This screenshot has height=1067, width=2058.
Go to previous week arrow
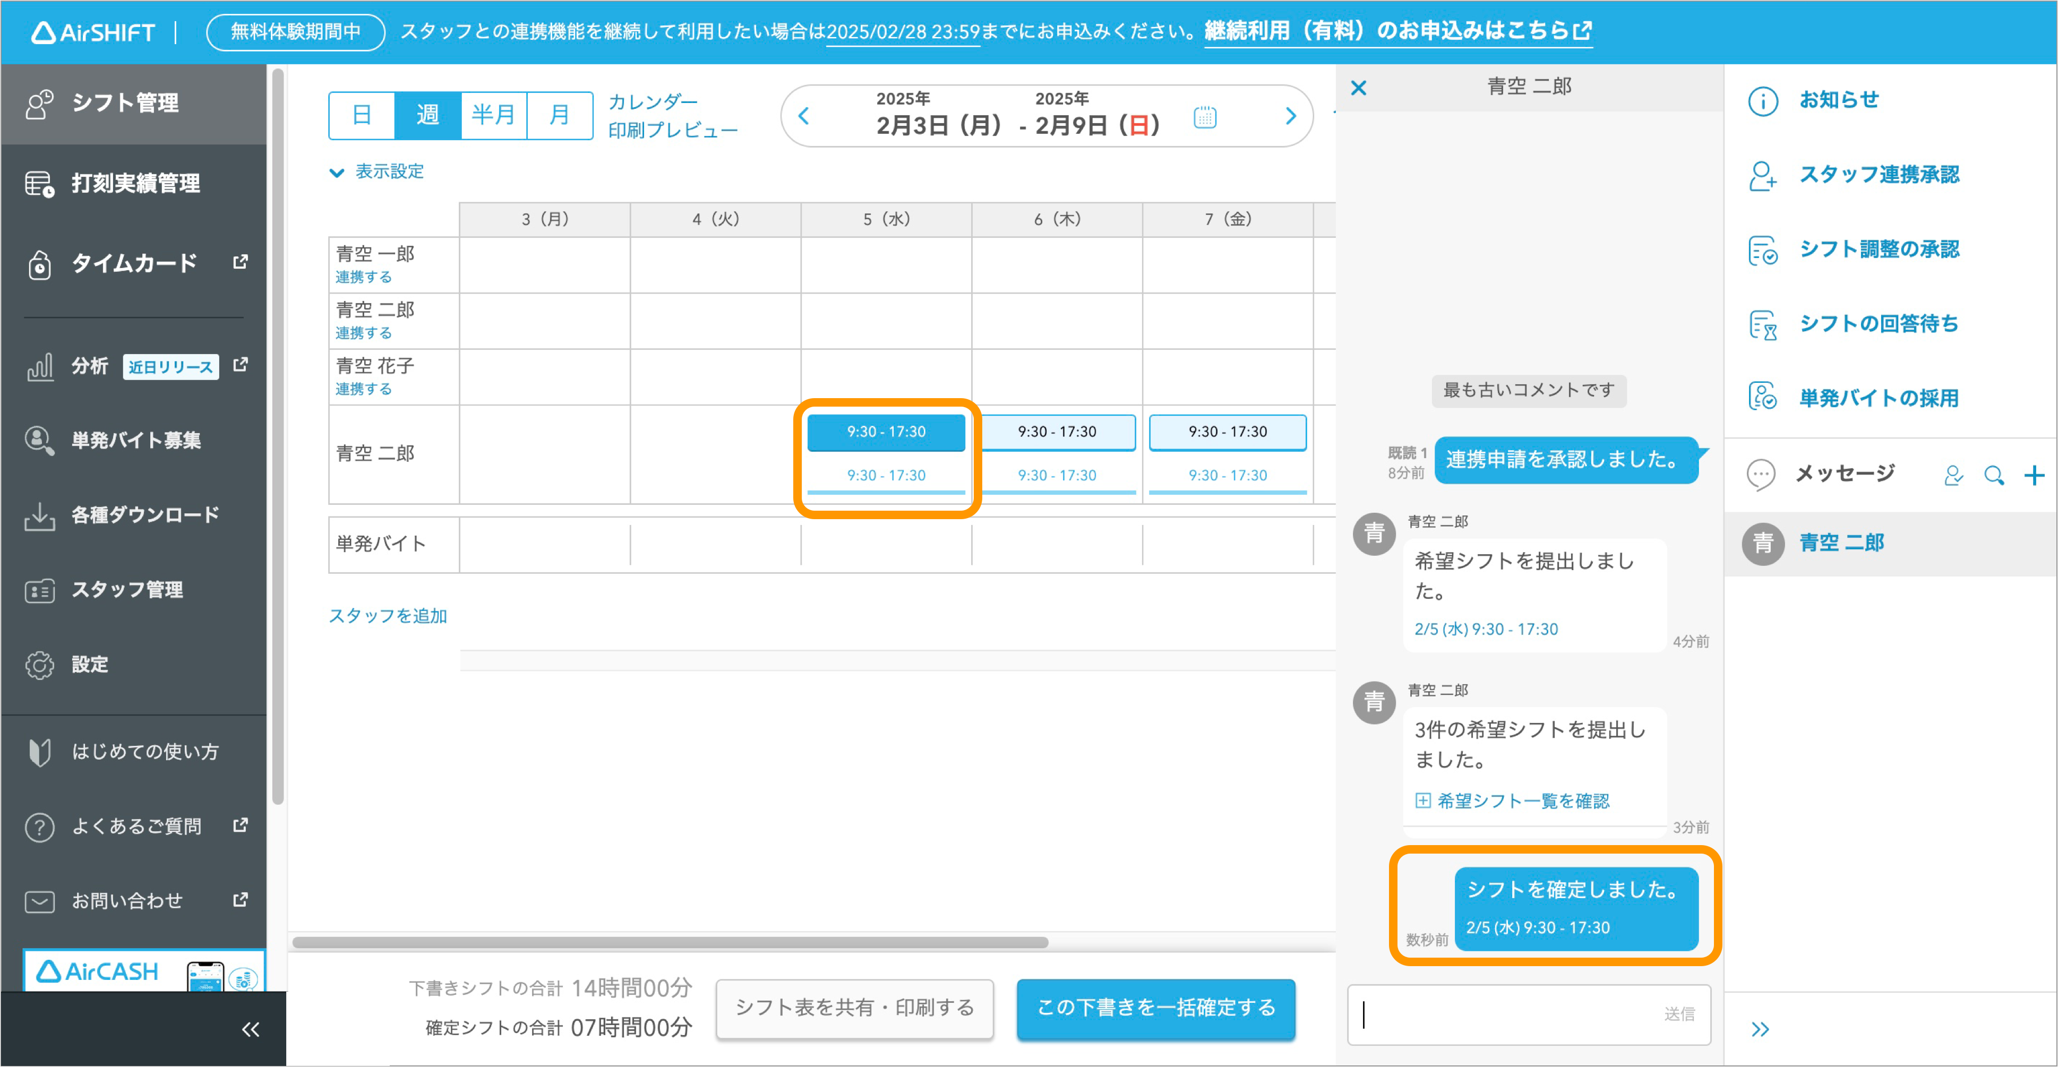(x=804, y=116)
